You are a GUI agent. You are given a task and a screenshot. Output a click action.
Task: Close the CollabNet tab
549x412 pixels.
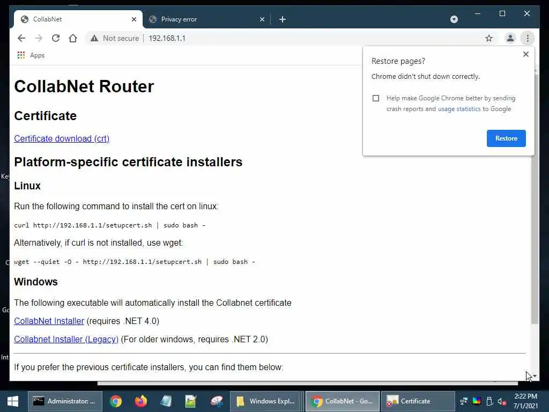133,19
